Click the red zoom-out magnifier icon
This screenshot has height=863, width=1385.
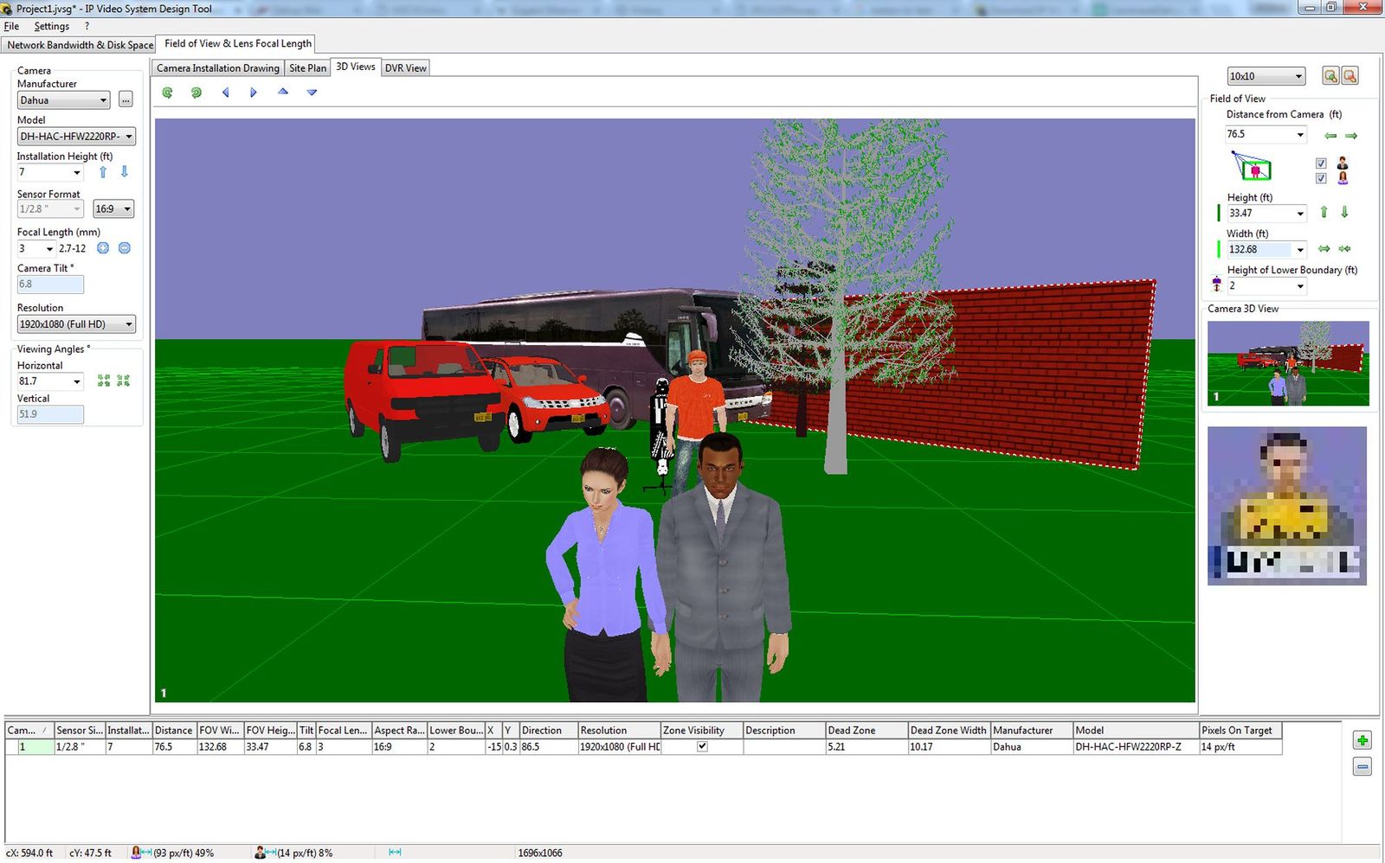tap(1350, 76)
